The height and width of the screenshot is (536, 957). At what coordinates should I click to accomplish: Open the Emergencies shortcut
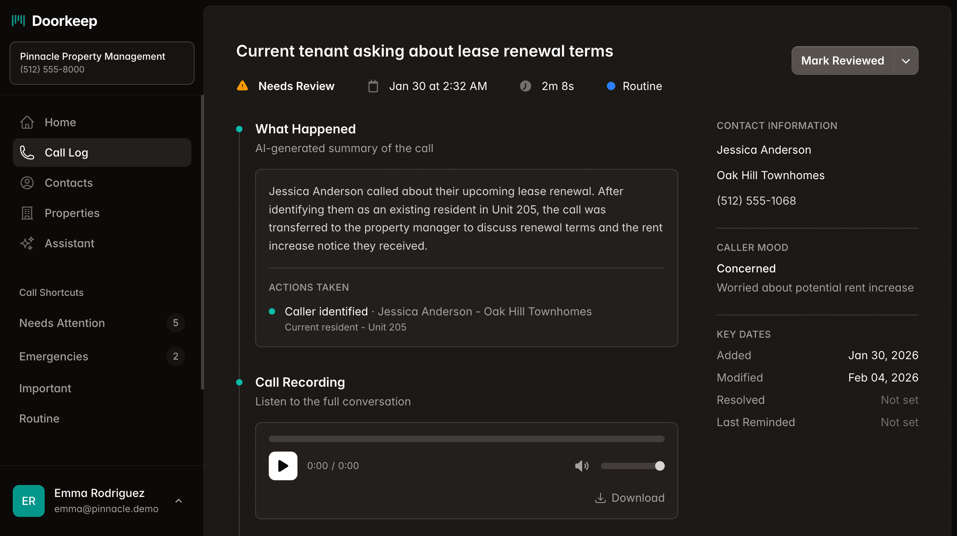(x=53, y=356)
